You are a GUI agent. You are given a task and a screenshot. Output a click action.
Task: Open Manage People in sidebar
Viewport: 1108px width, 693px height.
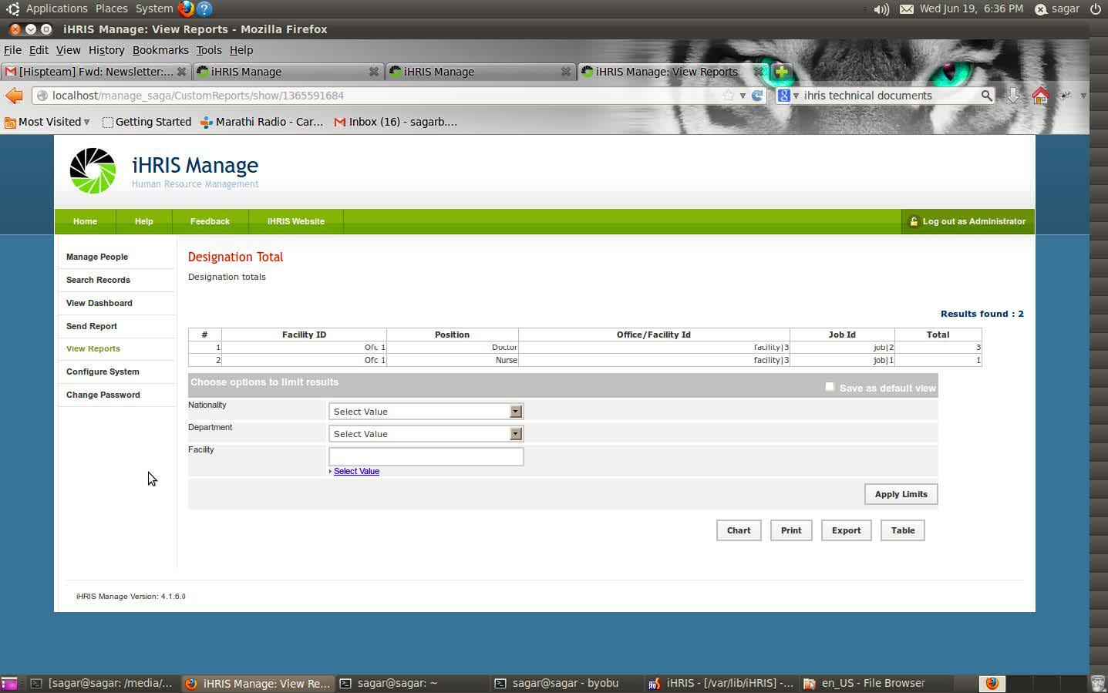[x=97, y=257]
